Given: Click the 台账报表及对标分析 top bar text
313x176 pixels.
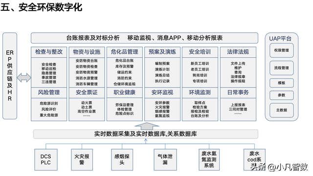Looking at the screenshot, I should tap(93, 38).
